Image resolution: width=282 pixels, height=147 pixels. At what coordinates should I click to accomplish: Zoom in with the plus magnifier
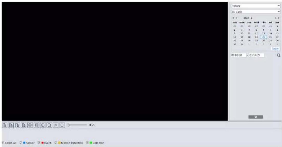pyautogui.click(x=43, y=125)
